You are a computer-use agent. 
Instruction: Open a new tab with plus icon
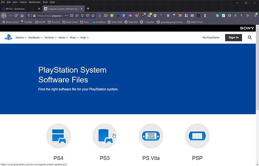(x=88, y=9)
